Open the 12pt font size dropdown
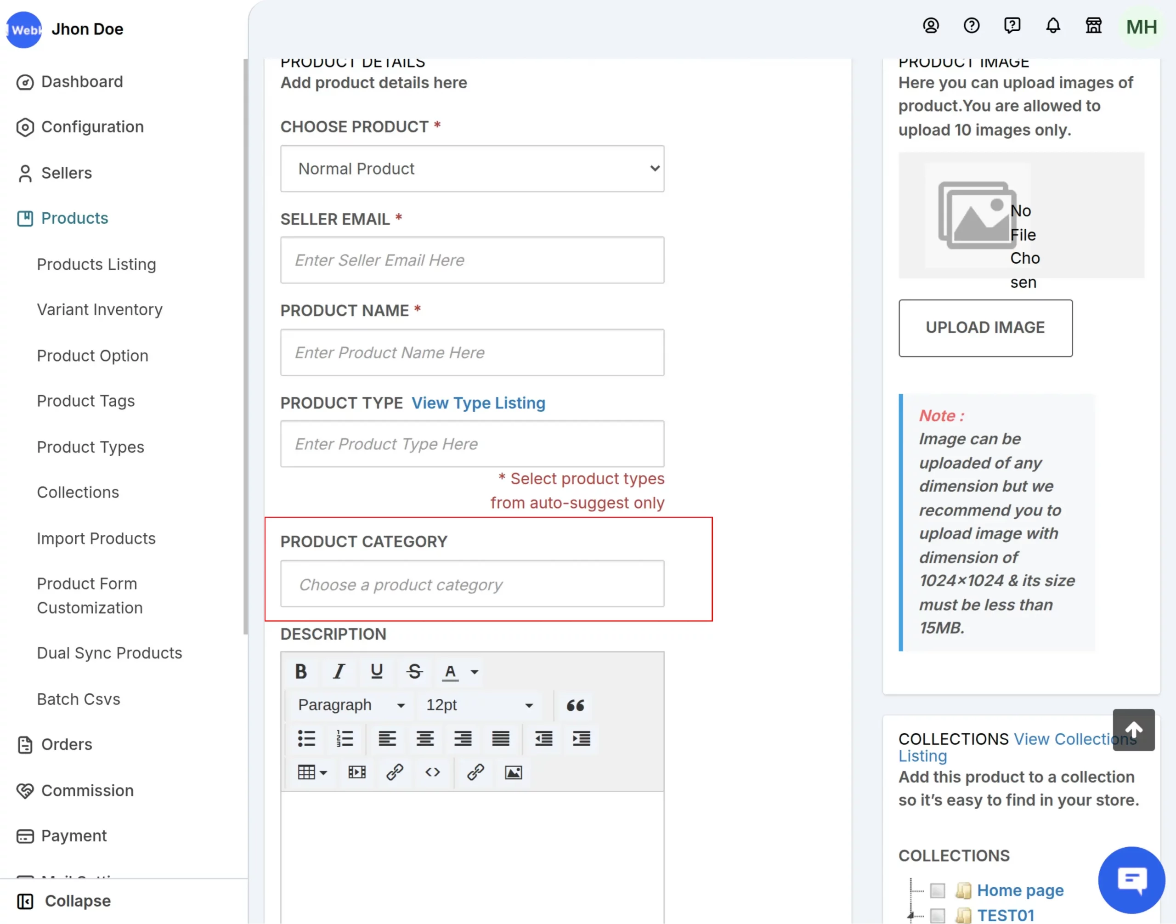Image resolution: width=1176 pixels, height=924 pixels. click(x=479, y=705)
